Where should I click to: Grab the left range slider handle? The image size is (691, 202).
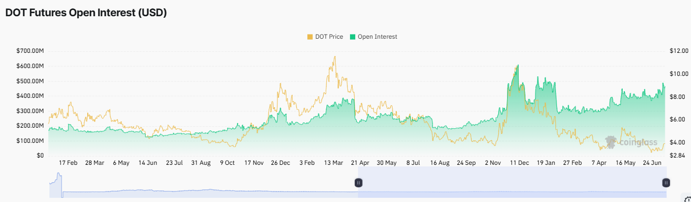(358, 183)
